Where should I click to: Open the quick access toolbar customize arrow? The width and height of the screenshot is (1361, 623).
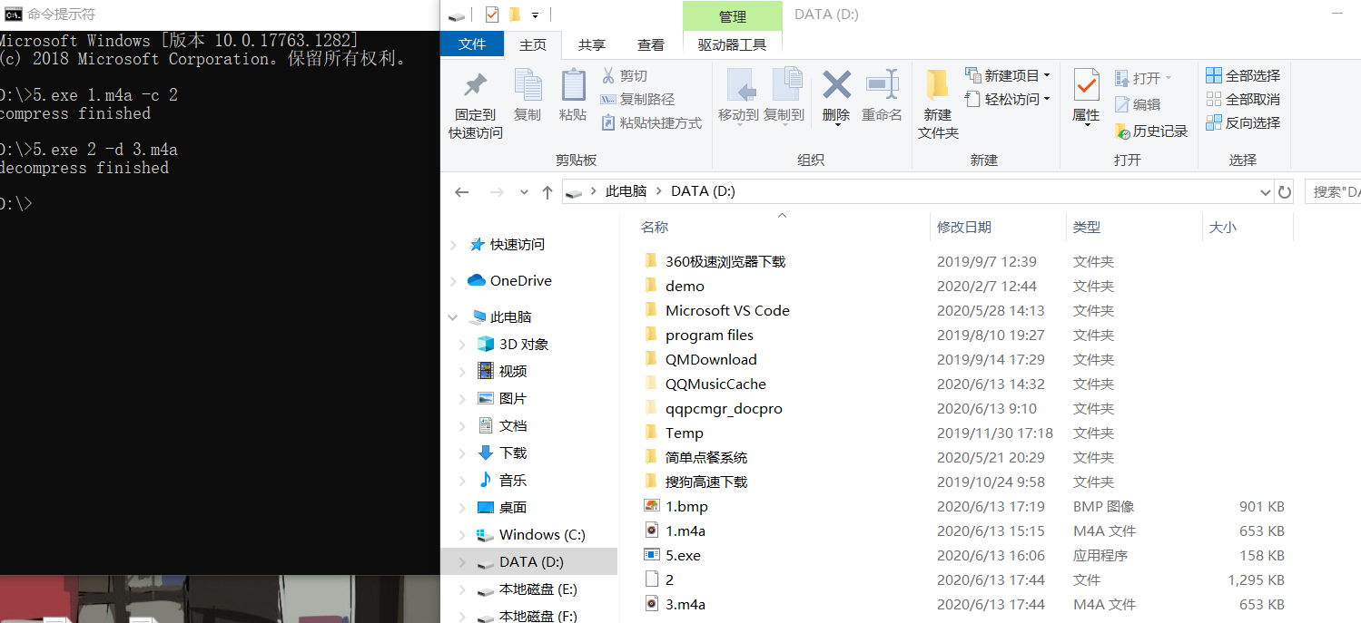coord(535,15)
